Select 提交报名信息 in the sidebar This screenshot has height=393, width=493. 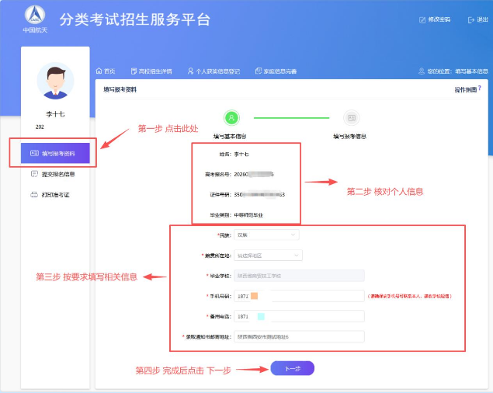[54, 174]
